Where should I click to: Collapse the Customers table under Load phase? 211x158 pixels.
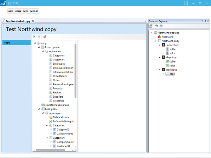point(47,138)
